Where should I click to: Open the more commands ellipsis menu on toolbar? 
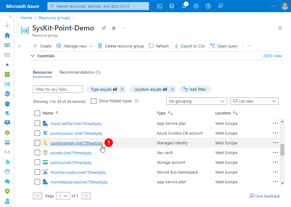[x=250, y=46]
